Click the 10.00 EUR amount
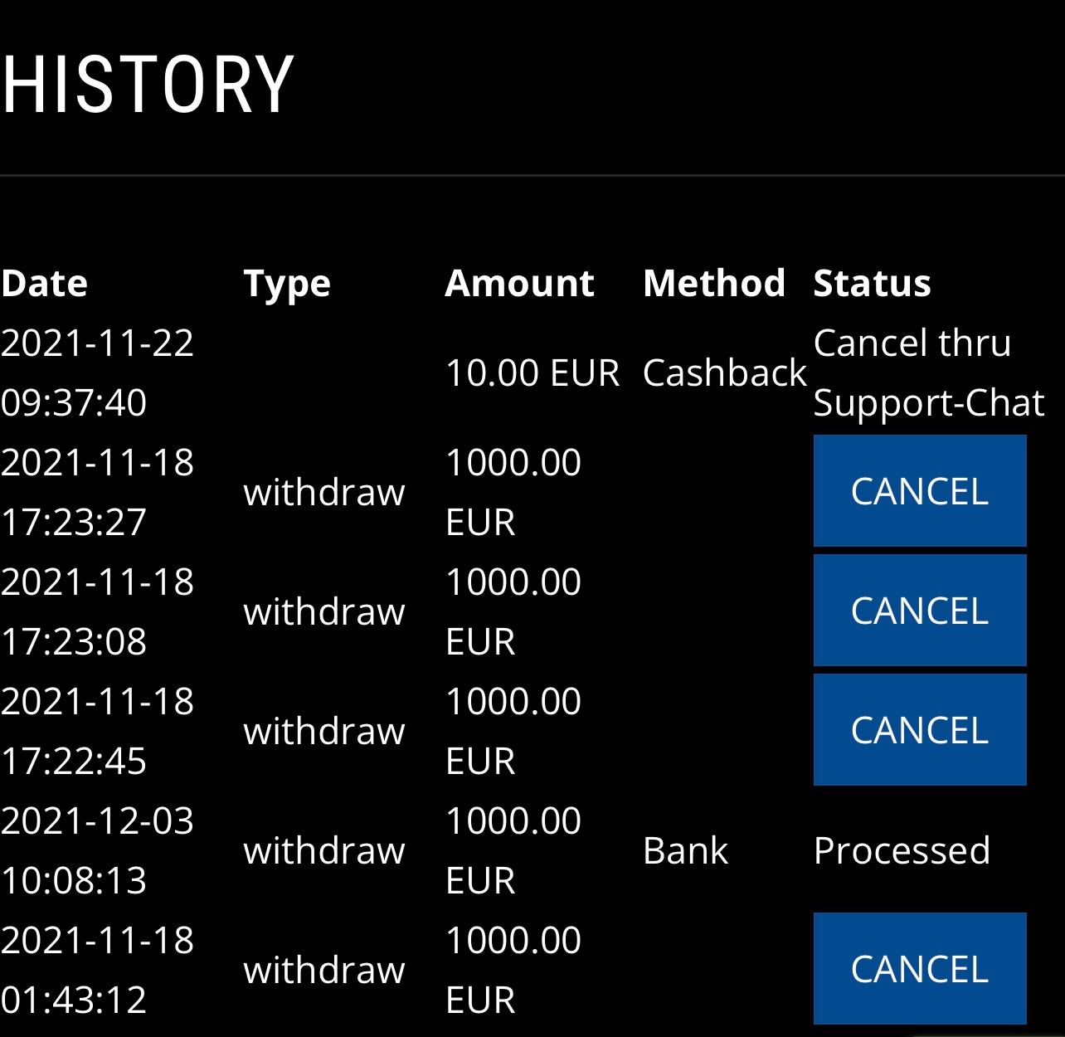Image resolution: width=1065 pixels, height=1037 pixels. coord(532,373)
